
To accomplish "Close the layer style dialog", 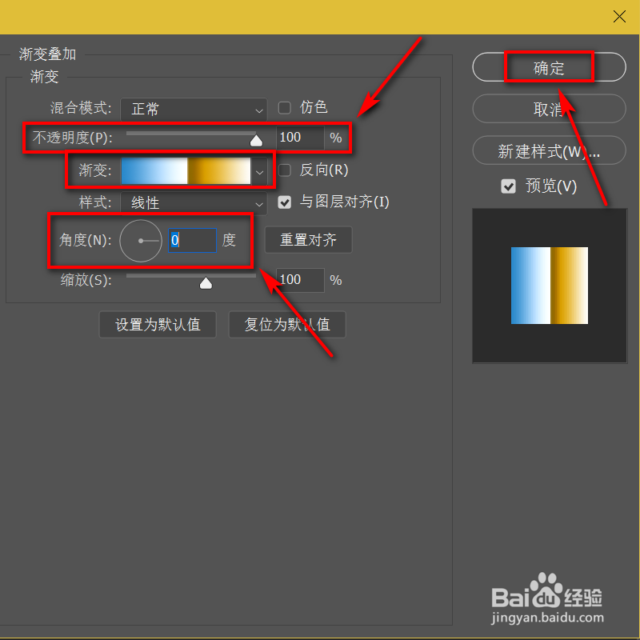I will (x=619, y=17).
